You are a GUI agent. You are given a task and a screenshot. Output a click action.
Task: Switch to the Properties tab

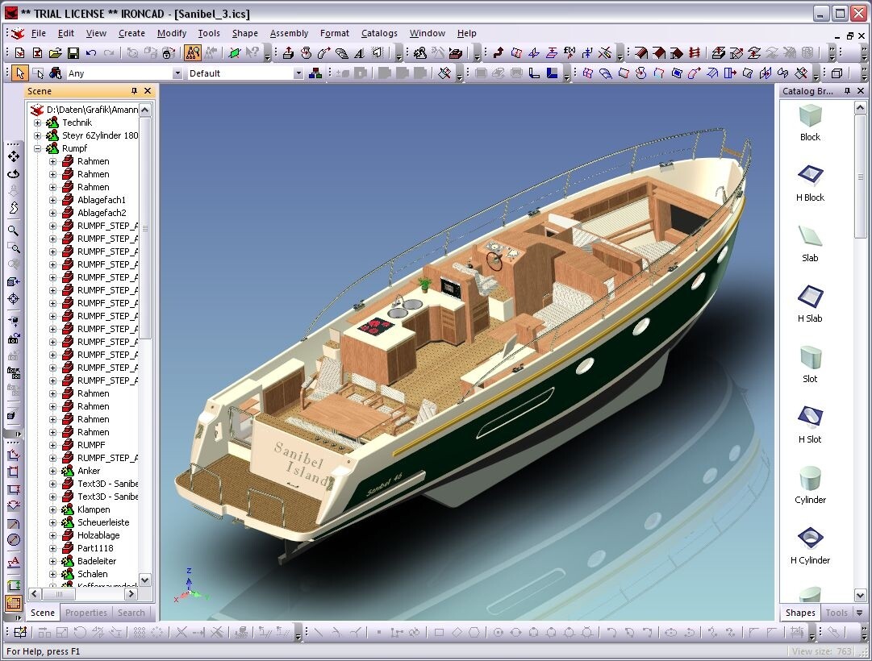point(86,613)
